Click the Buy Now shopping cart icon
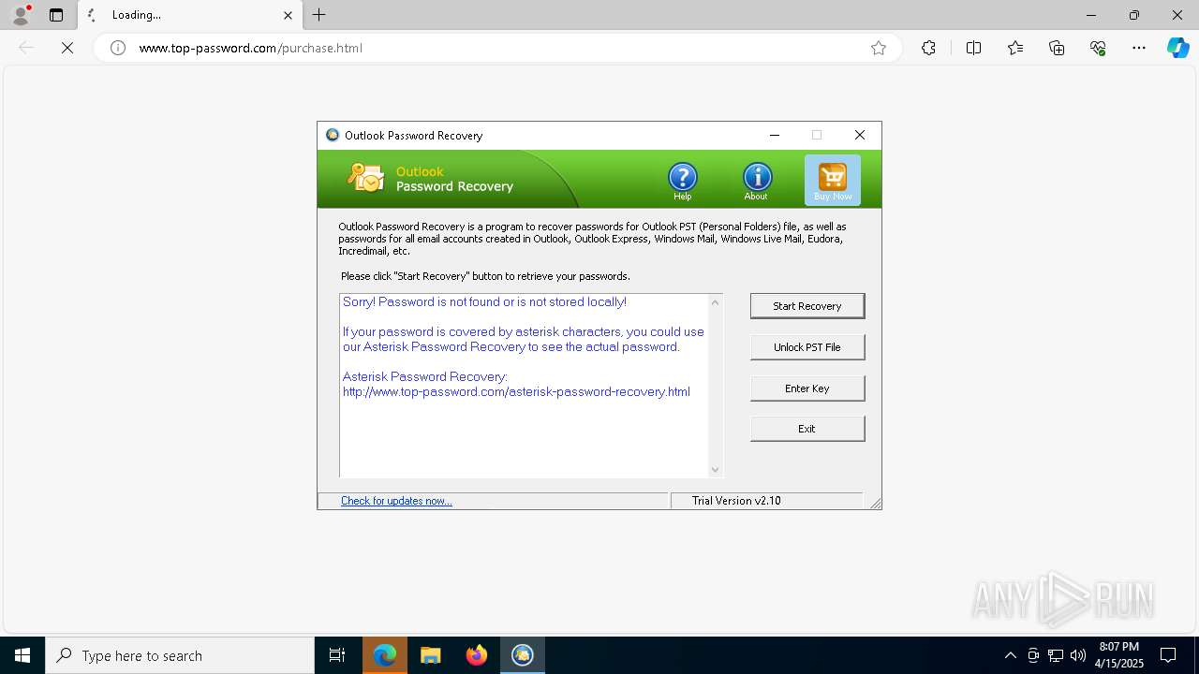 (x=833, y=180)
